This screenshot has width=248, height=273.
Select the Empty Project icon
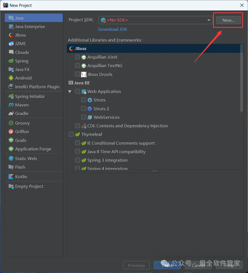click(x=11, y=186)
